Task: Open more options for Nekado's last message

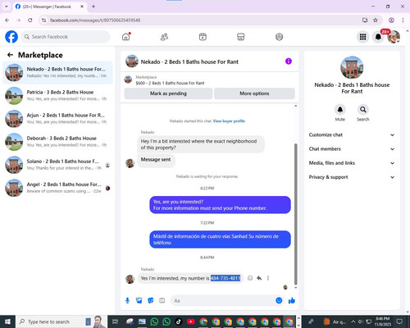Action: click(x=268, y=278)
